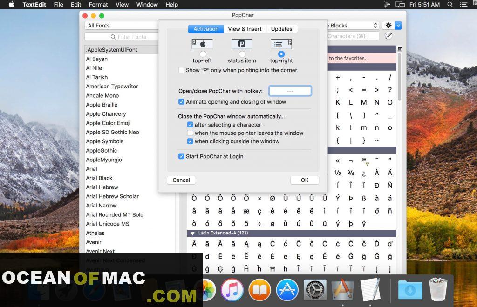The width and height of the screenshot is (477, 307).
Task: Toggle Animate opening and closing of window
Action: pos(181,102)
